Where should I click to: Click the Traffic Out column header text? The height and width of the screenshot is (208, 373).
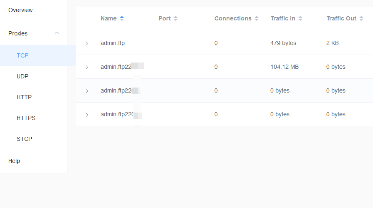pos(341,18)
